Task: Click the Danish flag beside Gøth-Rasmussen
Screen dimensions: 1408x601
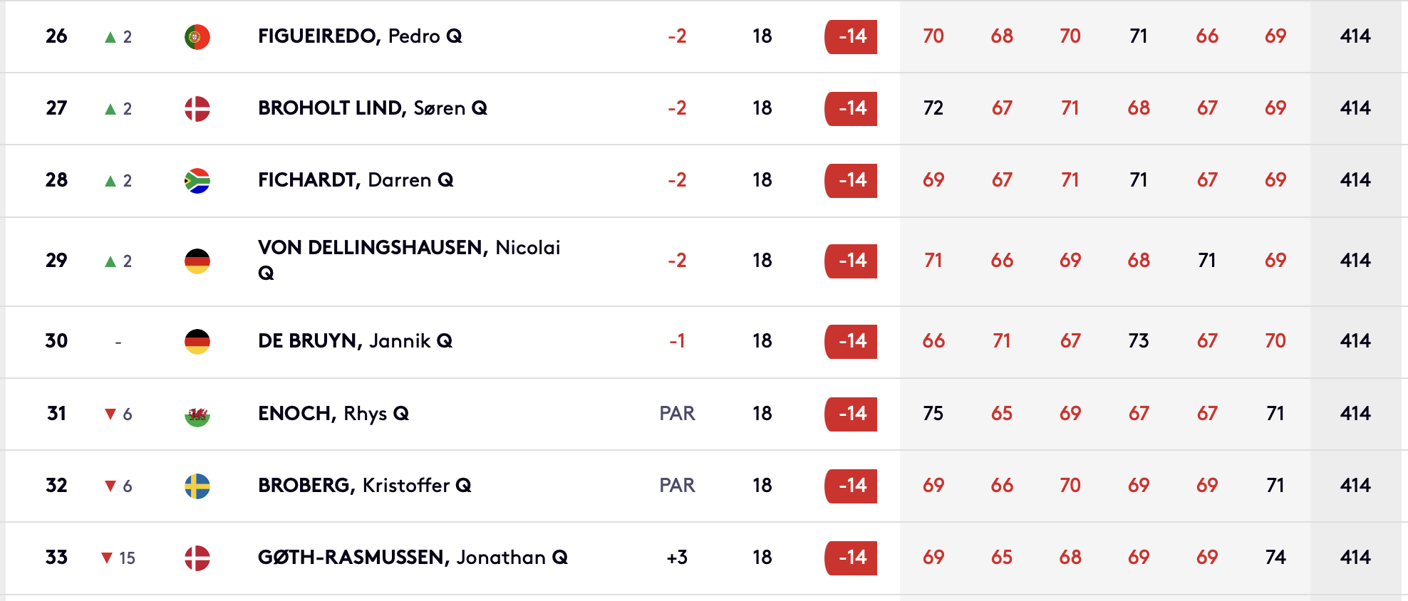Action: (x=197, y=558)
